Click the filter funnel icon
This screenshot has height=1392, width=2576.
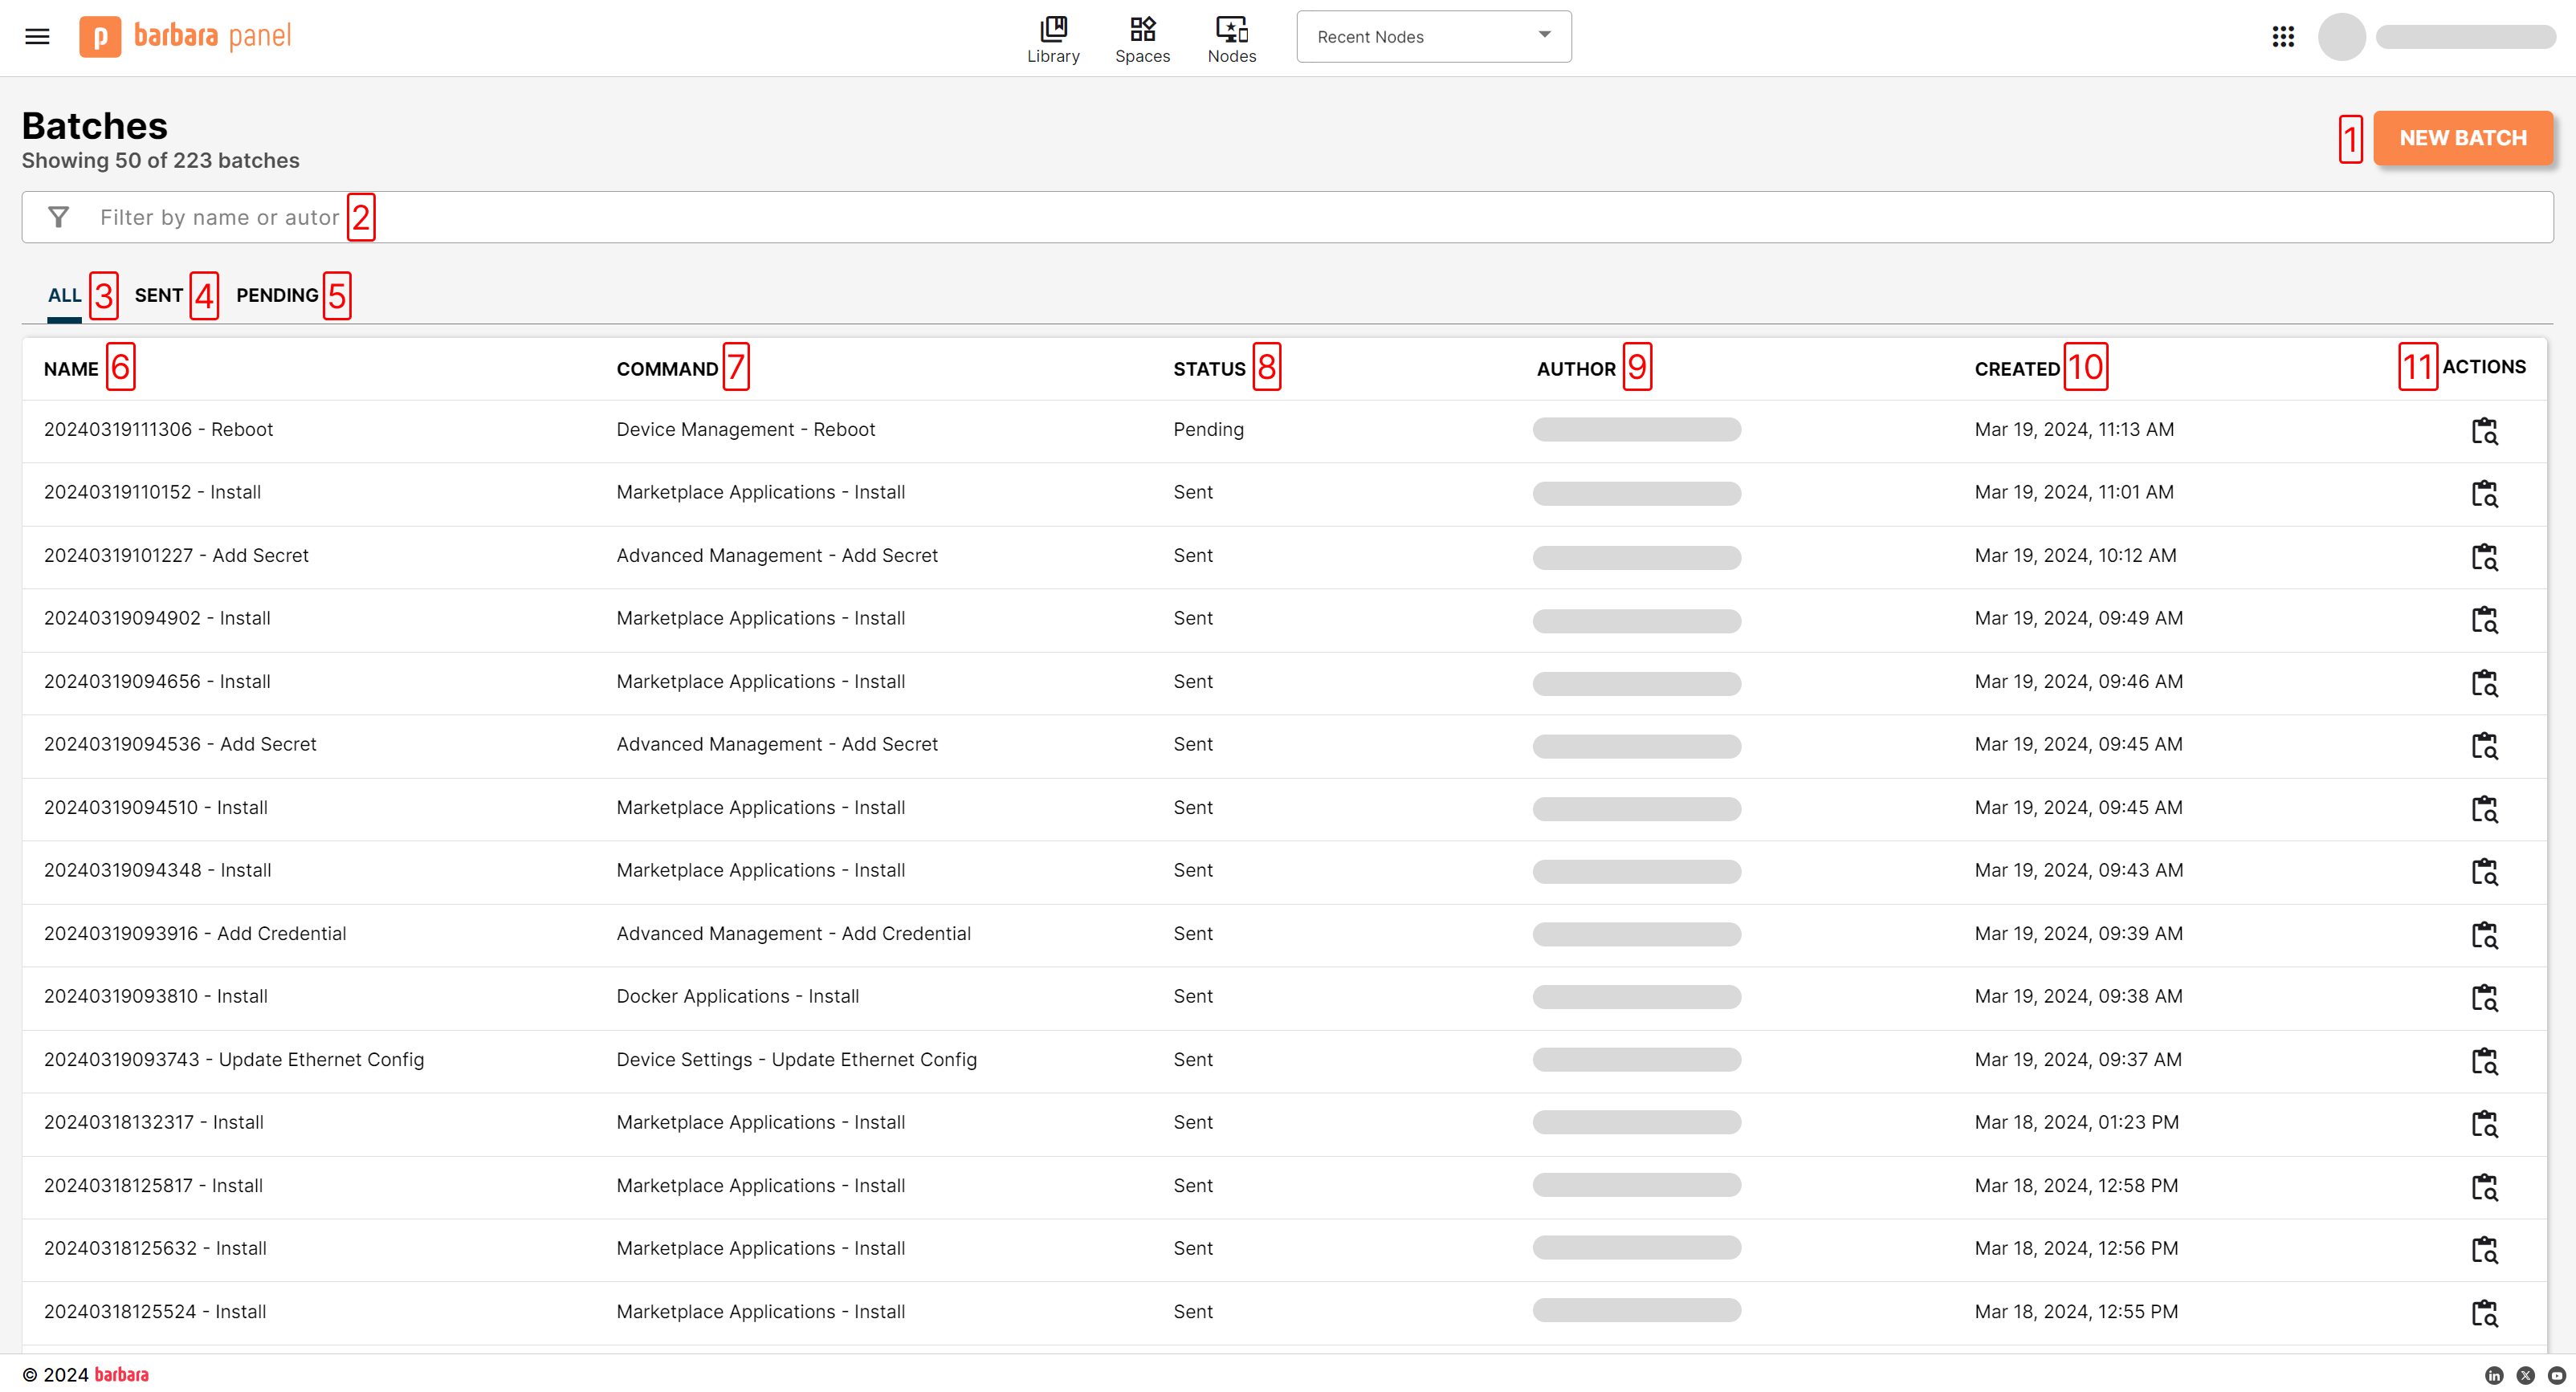pyautogui.click(x=58, y=216)
